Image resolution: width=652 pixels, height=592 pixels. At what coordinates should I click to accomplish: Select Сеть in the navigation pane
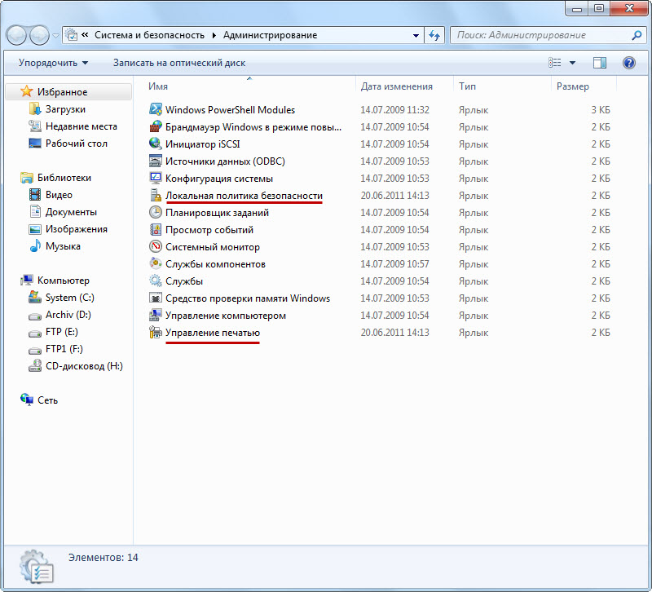(47, 400)
